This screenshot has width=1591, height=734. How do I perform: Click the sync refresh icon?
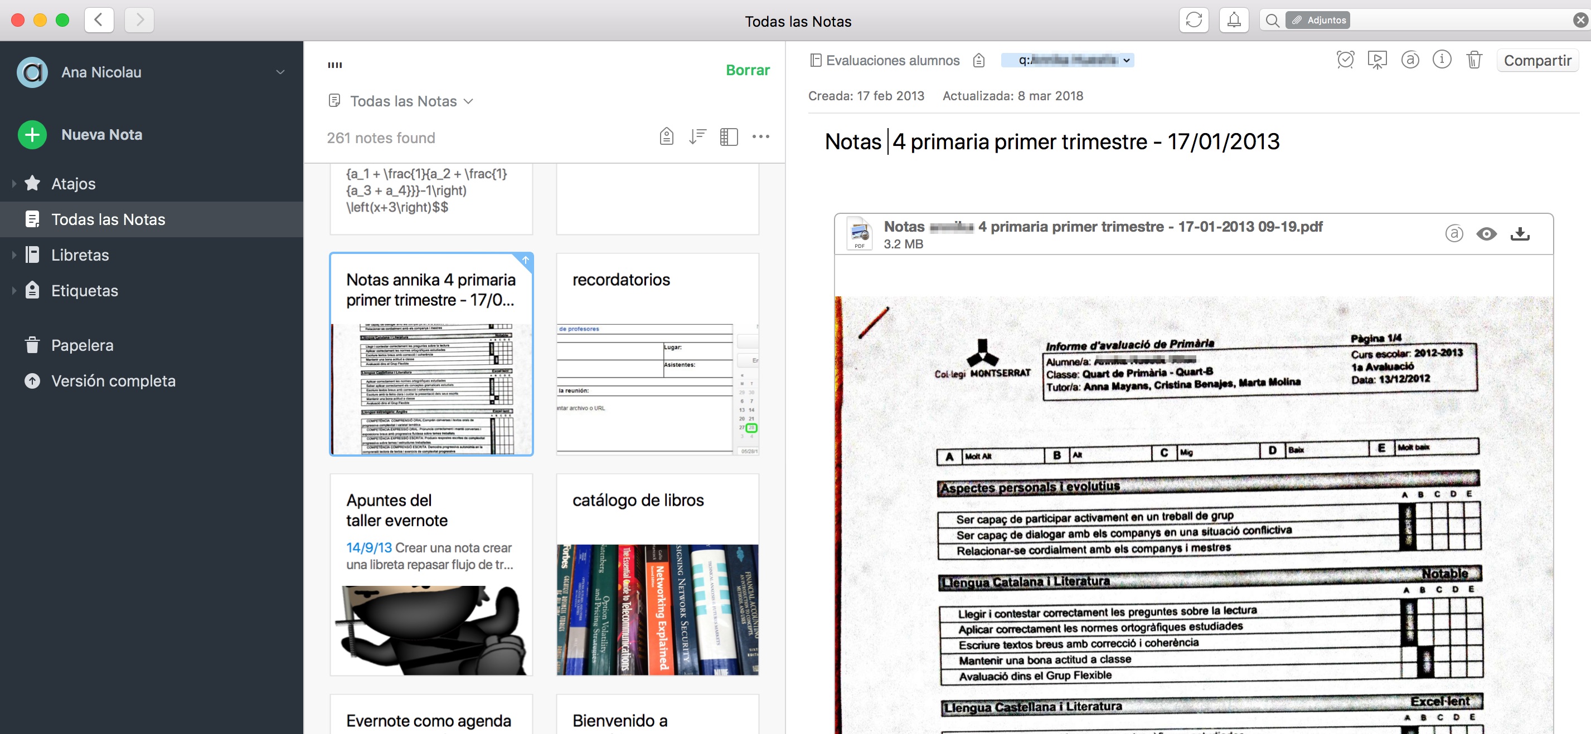pyautogui.click(x=1193, y=21)
